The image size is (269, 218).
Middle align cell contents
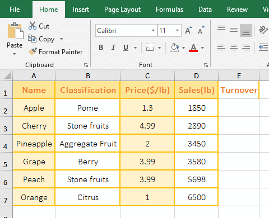(234, 30)
